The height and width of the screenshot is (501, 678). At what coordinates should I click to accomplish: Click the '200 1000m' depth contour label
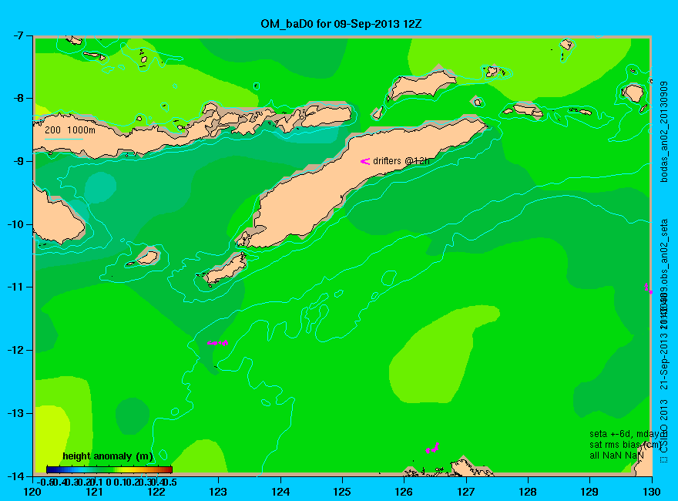tap(70, 129)
